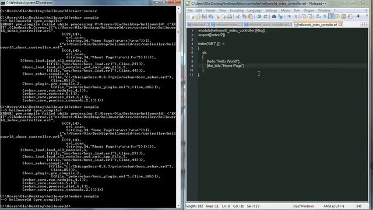Click the Zoom Out toolbar icon
The width and height of the screenshot is (373, 210).
(x=295, y=16)
